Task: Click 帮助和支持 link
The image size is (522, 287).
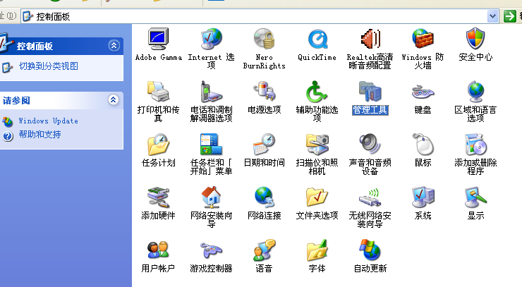Action: tap(40, 135)
